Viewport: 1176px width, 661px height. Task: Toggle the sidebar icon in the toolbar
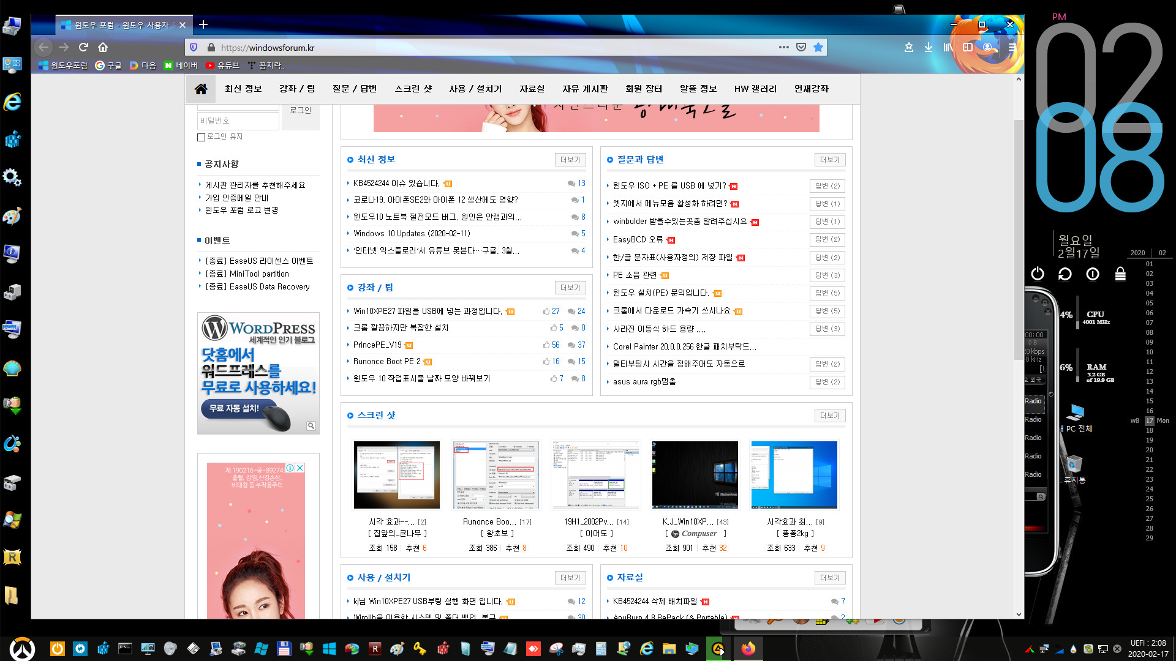pos(968,47)
